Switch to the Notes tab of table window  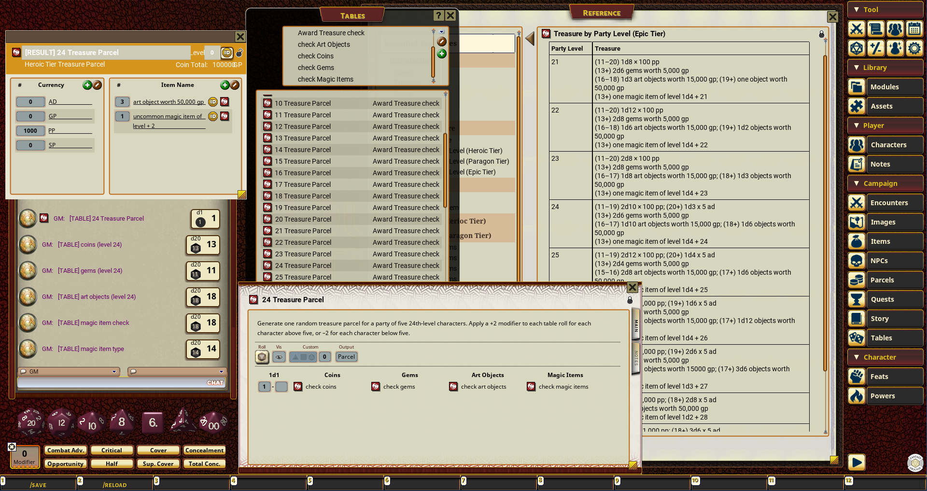click(636, 358)
